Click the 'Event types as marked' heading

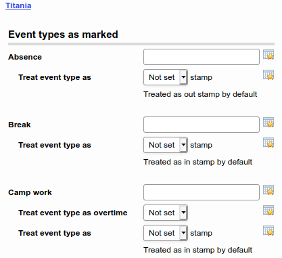click(x=63, y=35)
